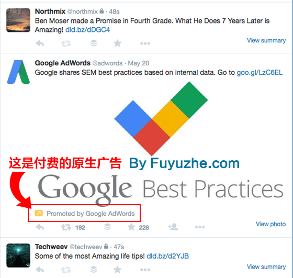Expand View summary on Techweev tweet
This screenshot has height=278, width=293.
(x=266, y=267)
